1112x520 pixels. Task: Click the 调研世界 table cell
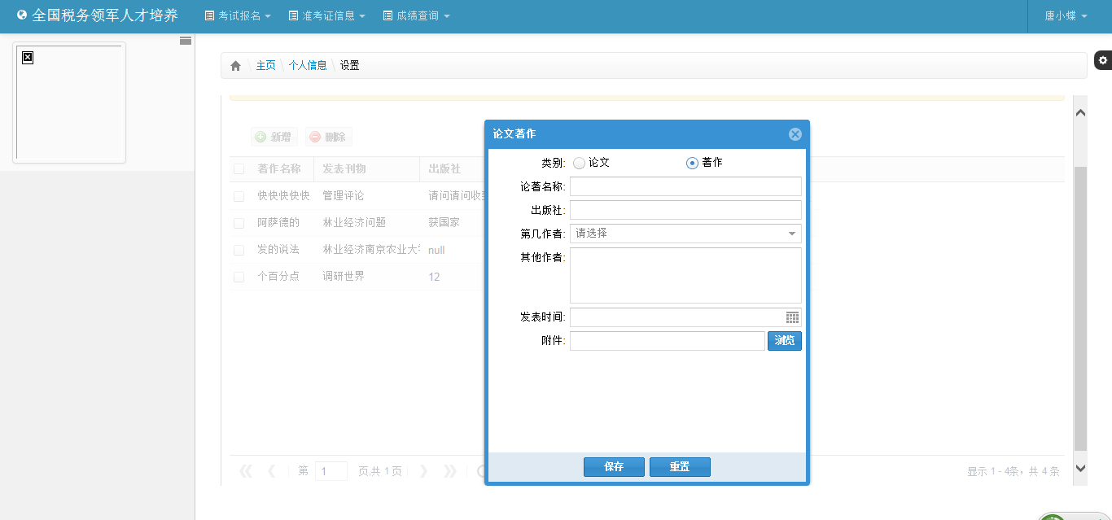pyautogui.click(x=344, y=277)
